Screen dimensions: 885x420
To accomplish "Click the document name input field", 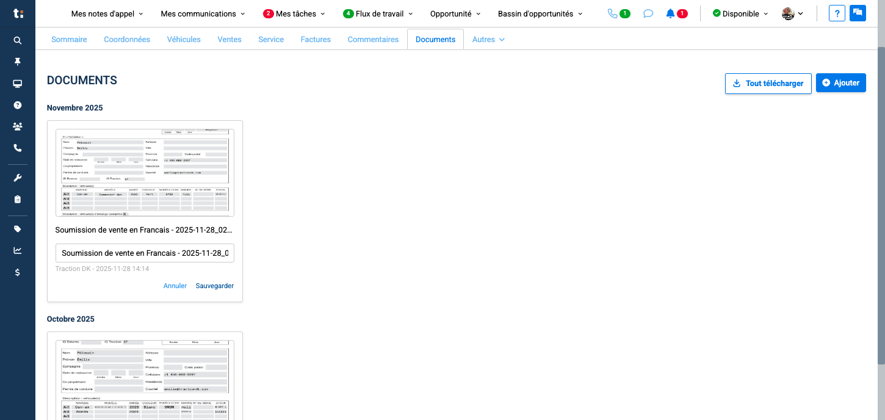I will (145, 253).
